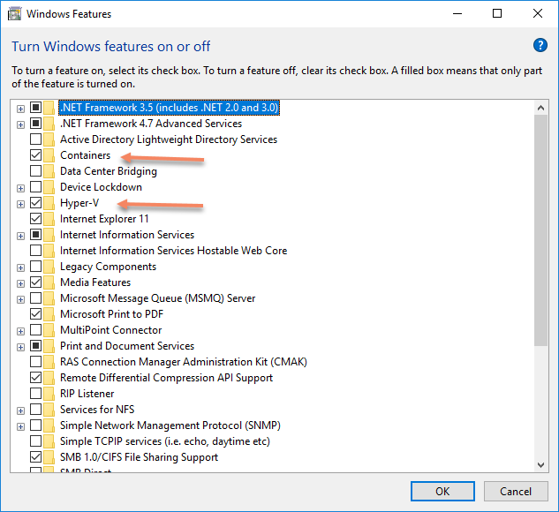559x512 pixels.
Task: Toggle Remote Differential Compression API Support checkbox
Action: click(x=35, y=377)
